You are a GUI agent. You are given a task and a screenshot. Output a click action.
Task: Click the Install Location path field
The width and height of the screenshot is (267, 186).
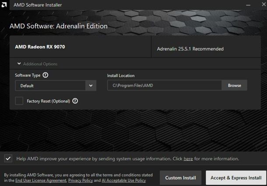pyautogui.click(x=164, y=86)
